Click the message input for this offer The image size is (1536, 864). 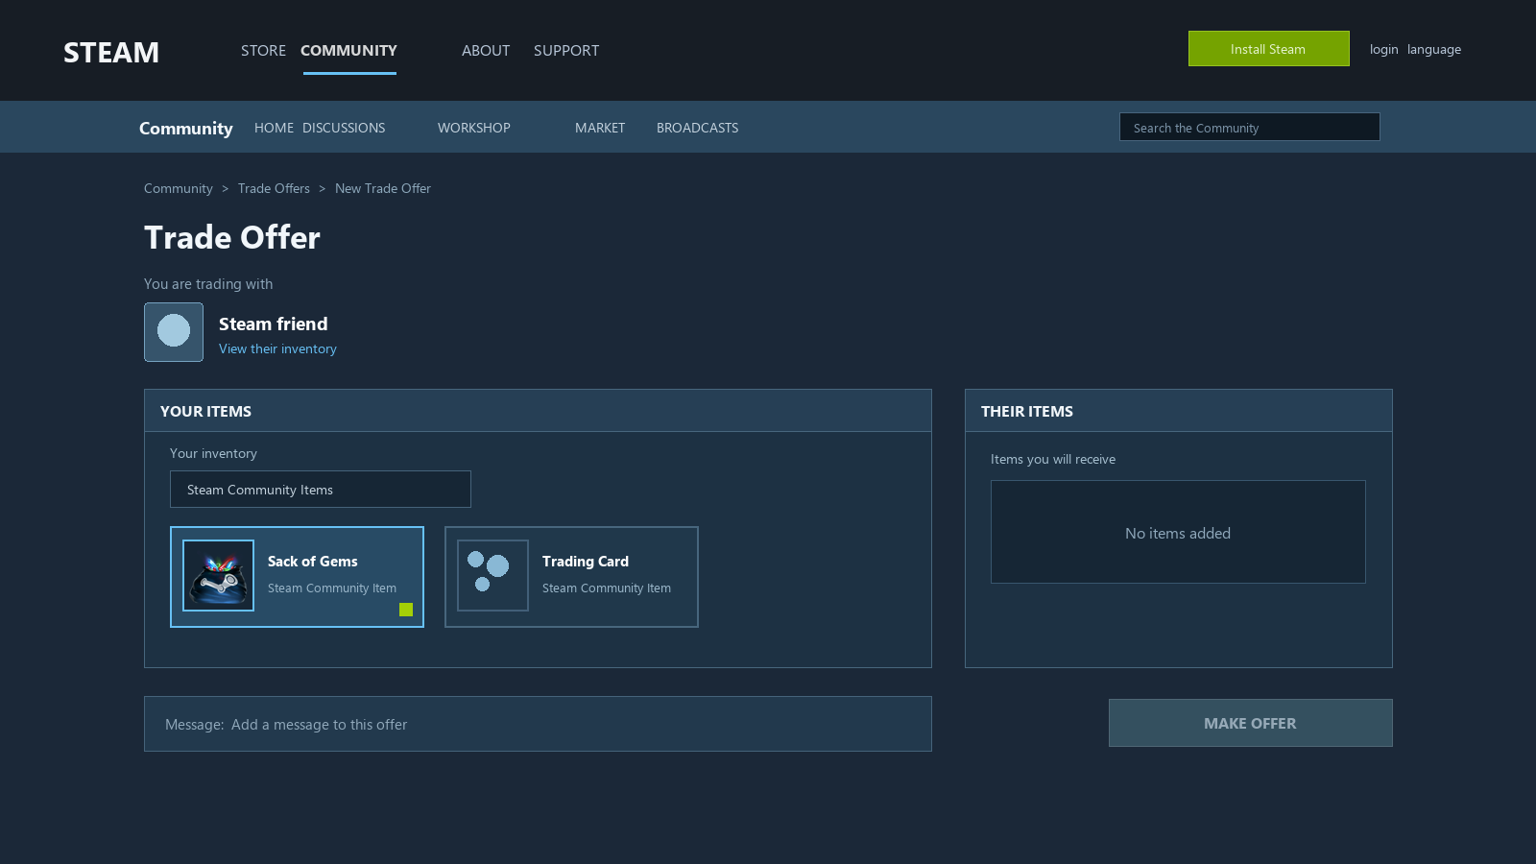pos(538,724)
